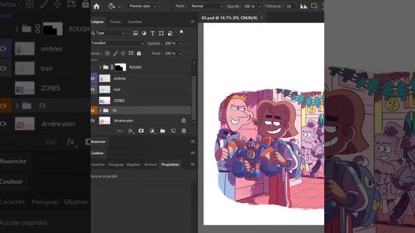Lock transparent pixels icon
The image size is (415, 233).
[107, 53]
